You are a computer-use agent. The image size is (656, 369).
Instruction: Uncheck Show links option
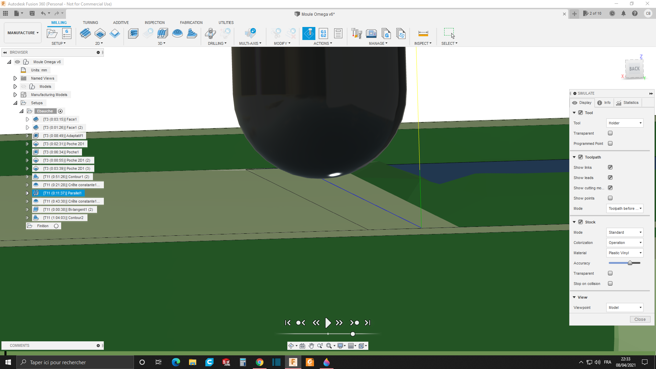pyautogui.click(x=610, y=167)
